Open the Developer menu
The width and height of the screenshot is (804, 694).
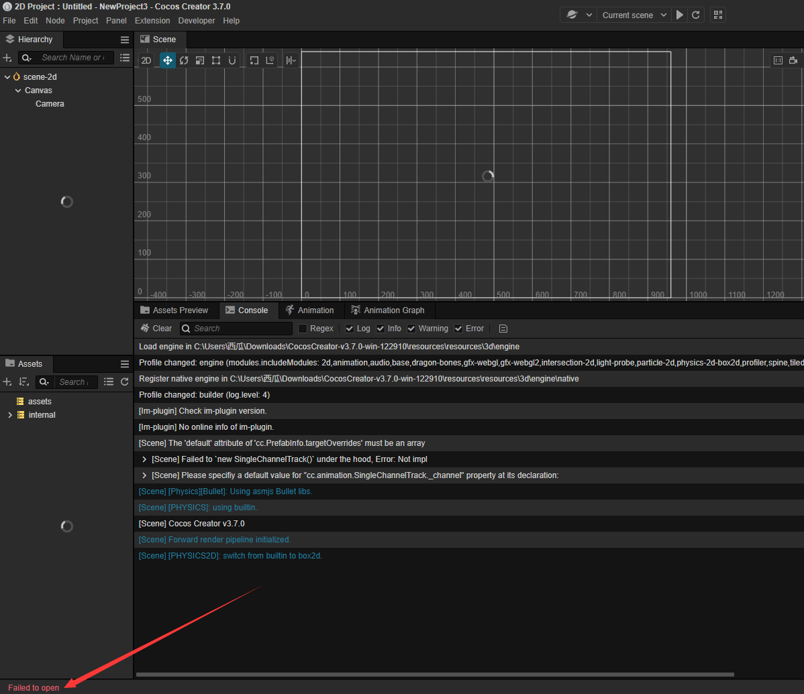(196, 20)
